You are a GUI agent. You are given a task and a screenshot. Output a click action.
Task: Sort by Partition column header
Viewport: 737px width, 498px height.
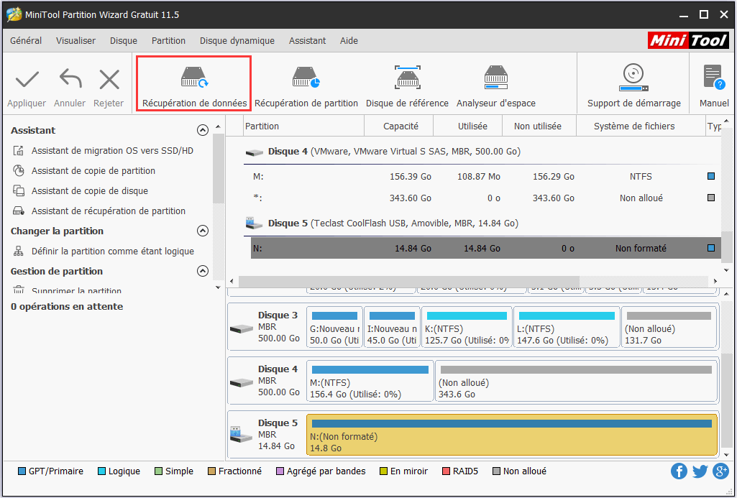click(x=305, y=126)
